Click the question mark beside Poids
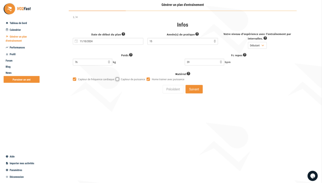The image size is (322, 183). pos(131,55)
